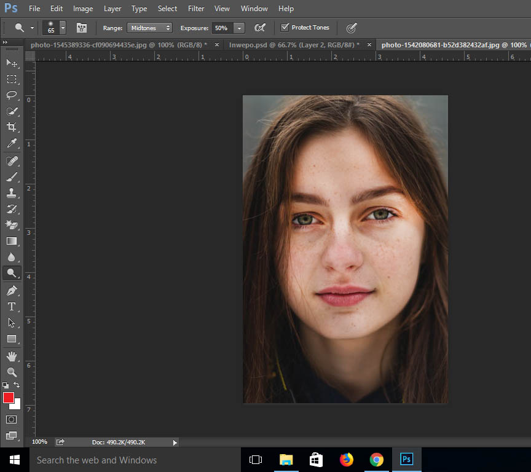531x472 pixels.
Task: Select the Horizontal Type tool
Action: click(x=12, y=306)
